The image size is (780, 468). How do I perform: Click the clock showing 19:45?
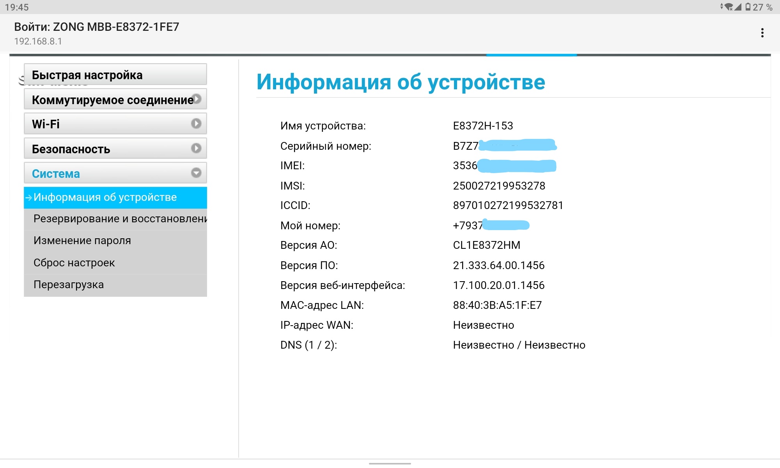point(17,7)
